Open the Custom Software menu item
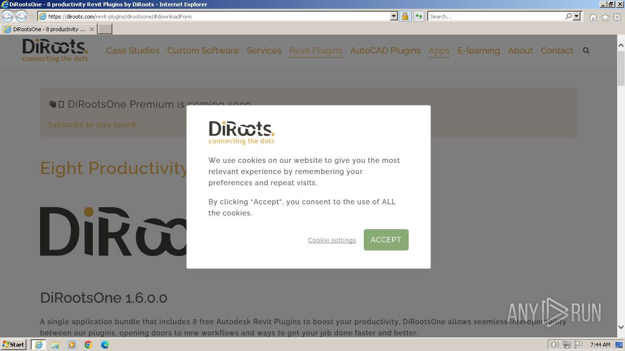The width and height of the screenshot is (625, 351). point(203,51)
